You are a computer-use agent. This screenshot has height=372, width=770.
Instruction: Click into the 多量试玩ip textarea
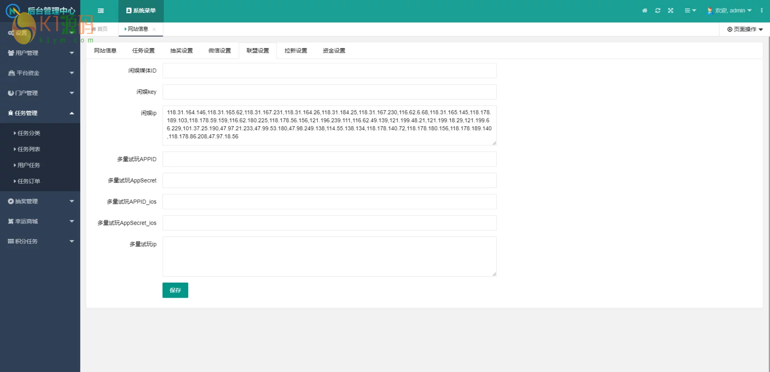330,256
